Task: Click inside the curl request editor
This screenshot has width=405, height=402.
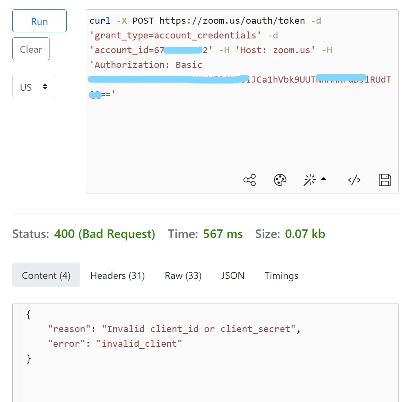Action: pyautogui.click(x=242, y=101)
